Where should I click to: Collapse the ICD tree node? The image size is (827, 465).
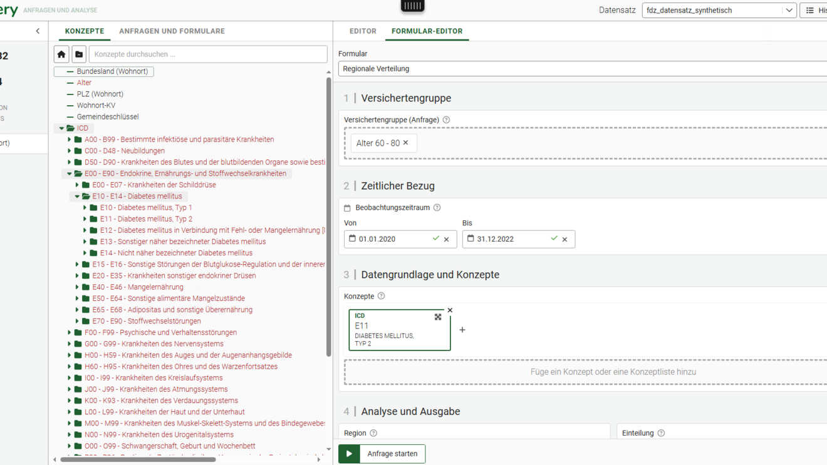point(61,128)
